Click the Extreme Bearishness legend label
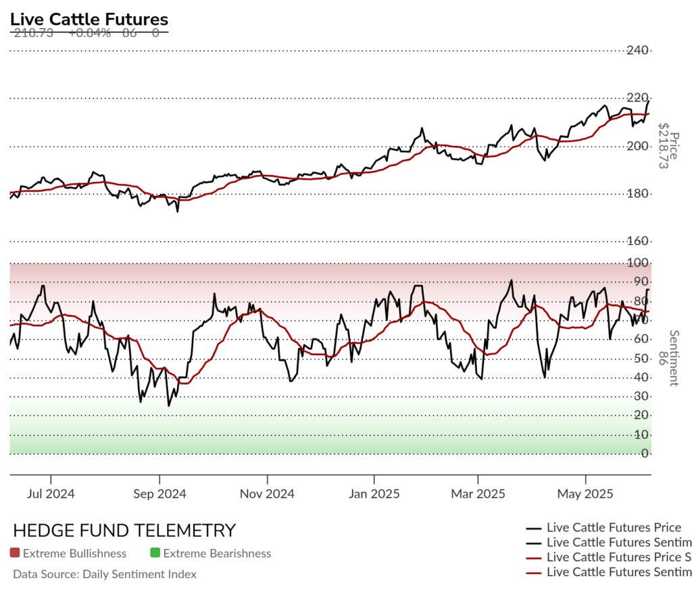 pyautogui.click(x=217, y=553)
